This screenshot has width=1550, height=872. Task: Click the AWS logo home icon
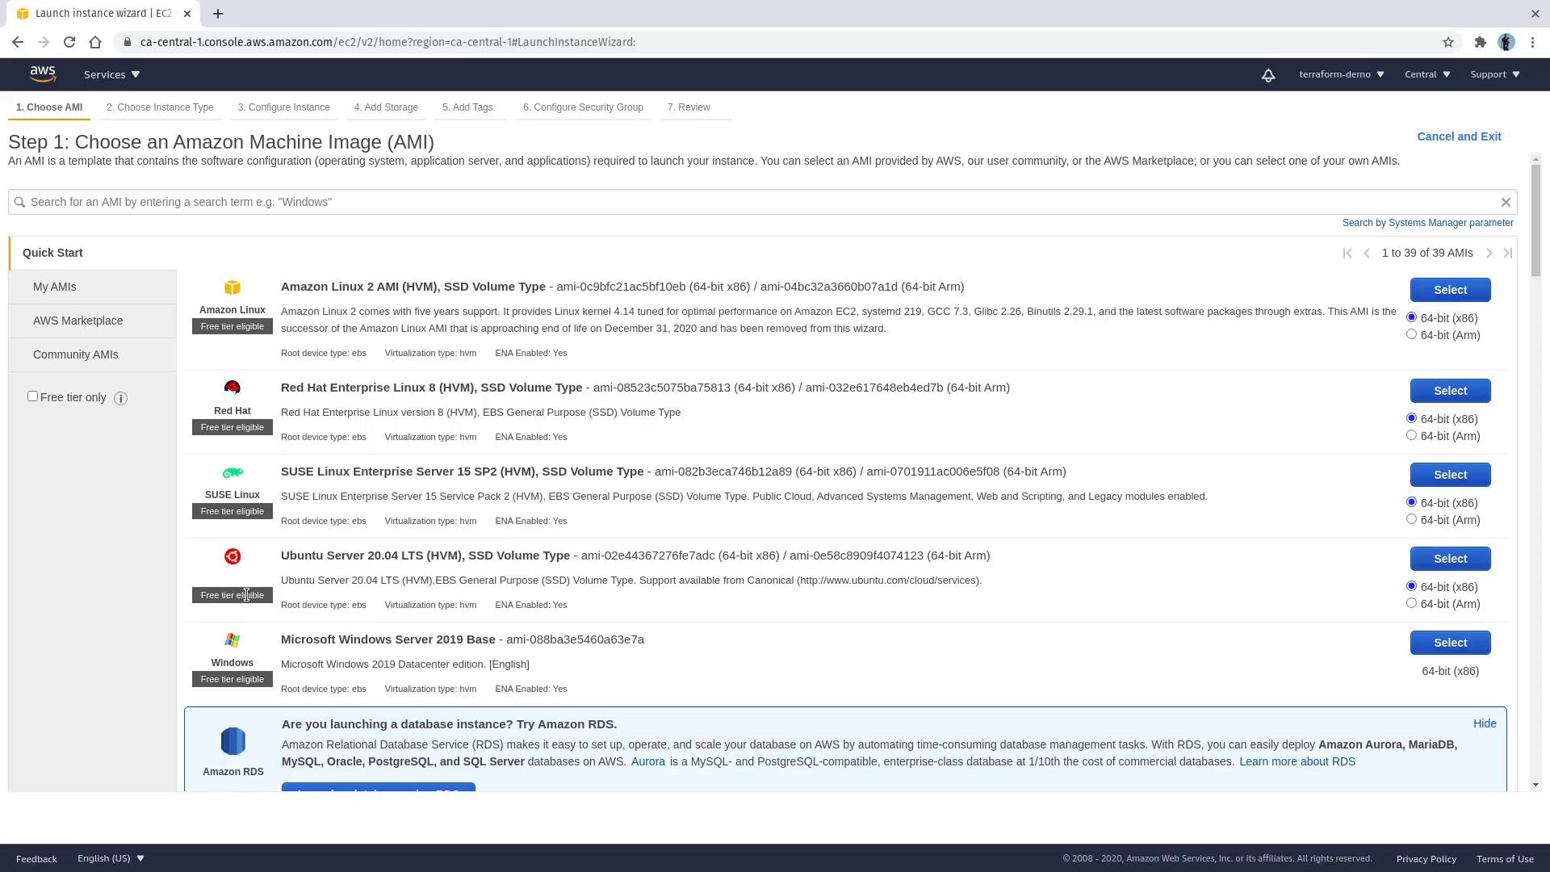pos(43,73)
